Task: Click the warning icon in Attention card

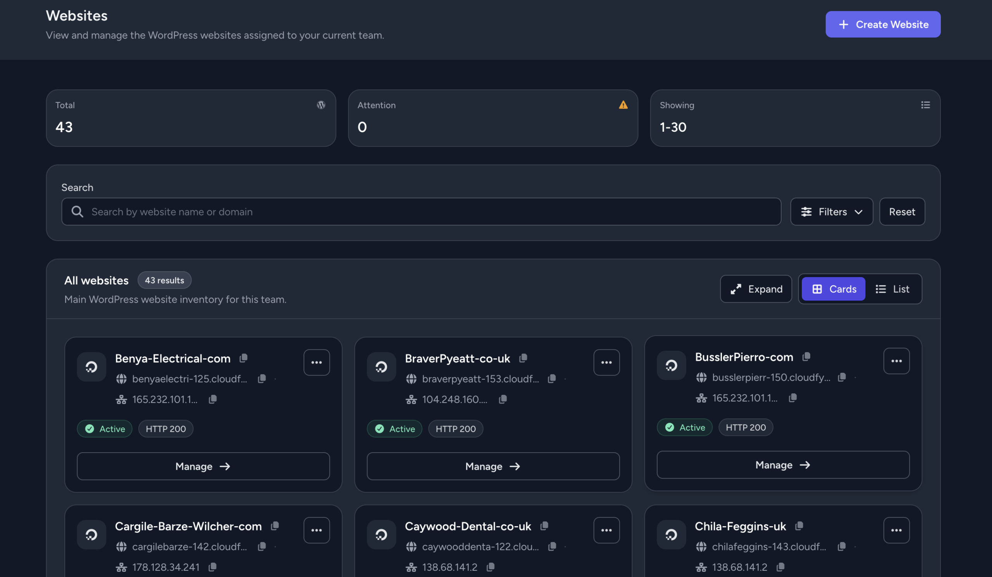Action: click(x=623, y=105)
